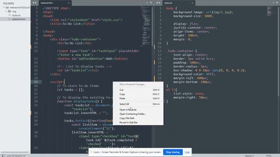The width and height of the screenshot is (280, 157).
Task: Click line number 12 in style.css gutter
Action: 159,51
